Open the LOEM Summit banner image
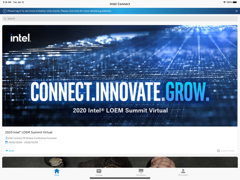The height and width of the screenshot is (180, 240). coord(120,76)
